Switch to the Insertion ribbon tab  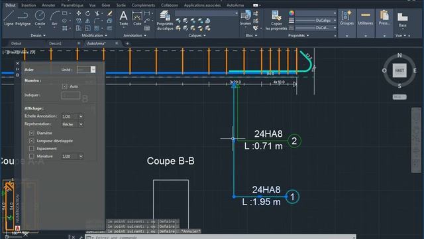28,5
